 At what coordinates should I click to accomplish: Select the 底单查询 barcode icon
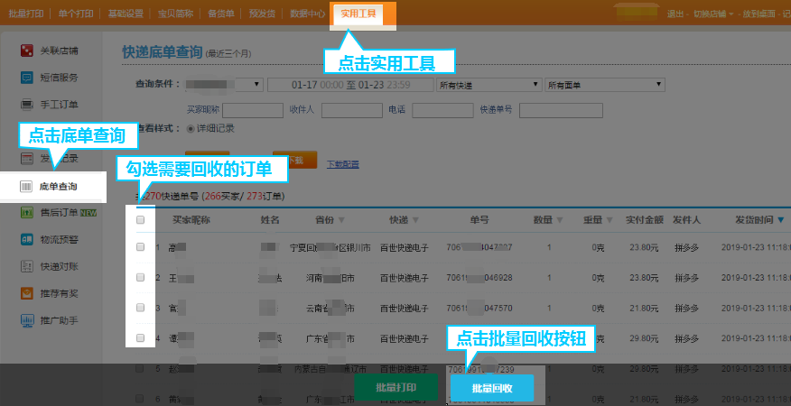pos(26,187)
